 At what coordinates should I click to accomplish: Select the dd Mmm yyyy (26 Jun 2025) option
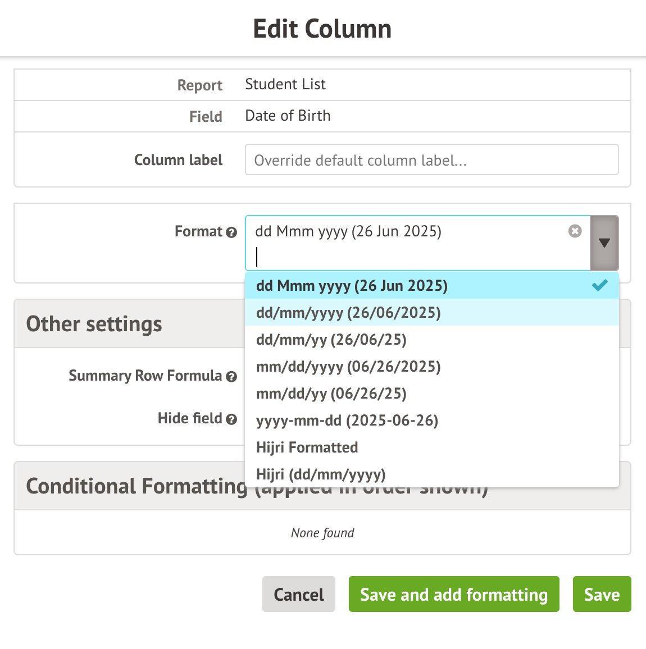tap(352, 286)
